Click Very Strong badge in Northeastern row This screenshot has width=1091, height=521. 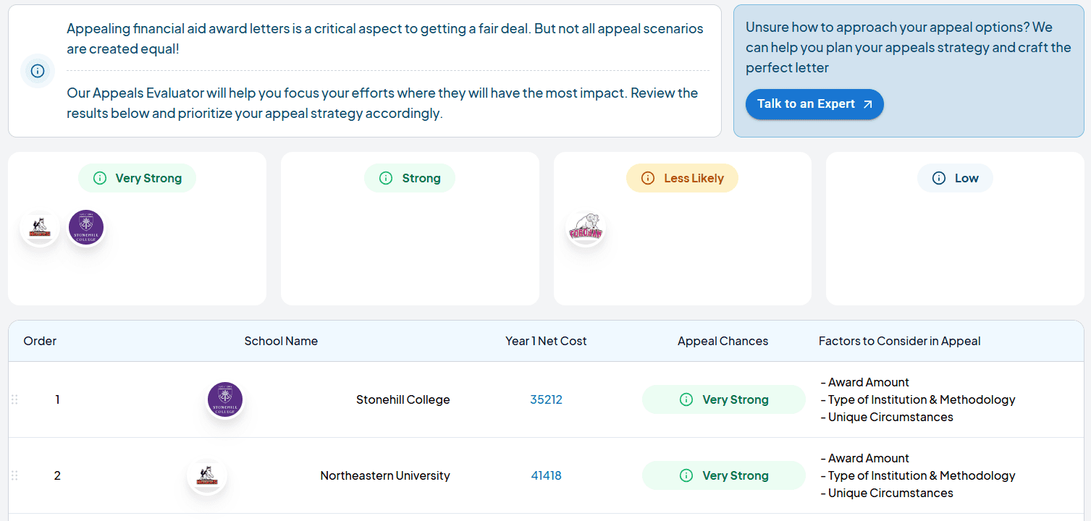pos(724,475)
